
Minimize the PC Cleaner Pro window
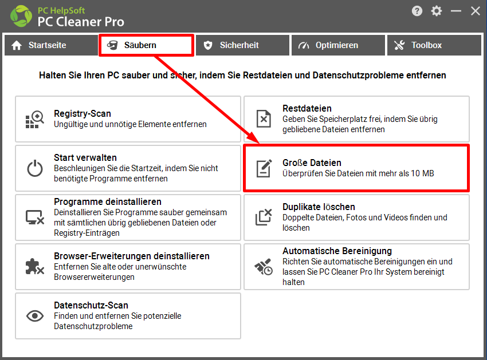(456, 11)
